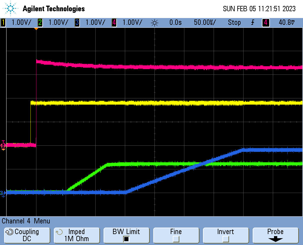Click the Stop acquisition status indicator

pyautogui.click(x=234, y=22)
